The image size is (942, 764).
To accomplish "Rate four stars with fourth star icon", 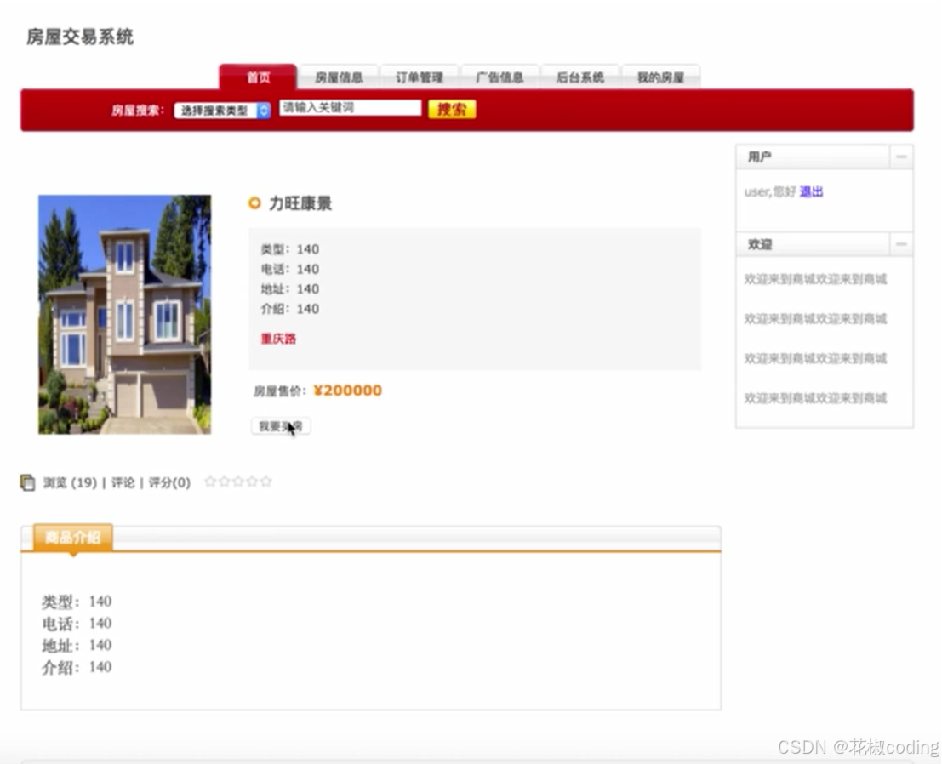I will pyautogui.click(x=253, y=481).
